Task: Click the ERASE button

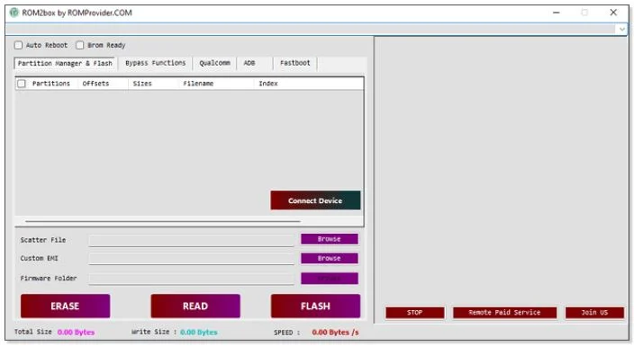Action: [x=65, y=306]
